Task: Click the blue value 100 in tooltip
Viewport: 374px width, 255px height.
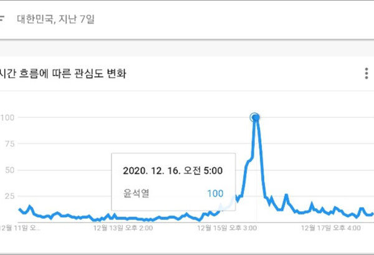Action: click(214, 193)
